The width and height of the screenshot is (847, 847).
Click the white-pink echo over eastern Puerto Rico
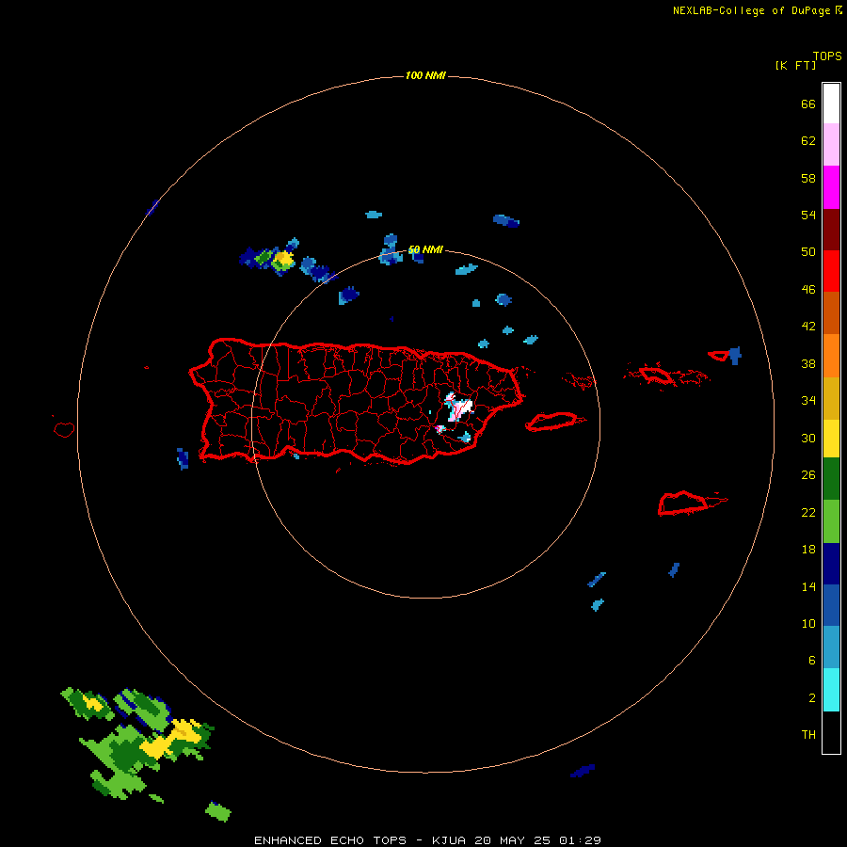[x=458, y=408]
